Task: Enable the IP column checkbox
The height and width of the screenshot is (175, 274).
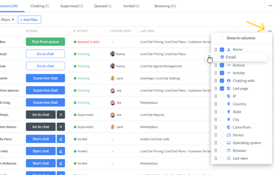Action: (222, 96)
